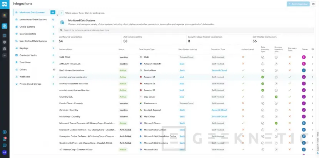Viewport: 319px width, 158px height.
Task: Open the table column settings icon
Action: (313, 49)
